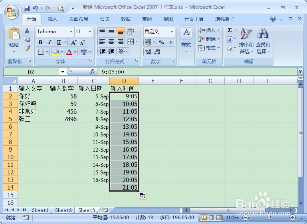Open the Tahoma font name dropdown

pyautogui.click(x=71, y=32)
